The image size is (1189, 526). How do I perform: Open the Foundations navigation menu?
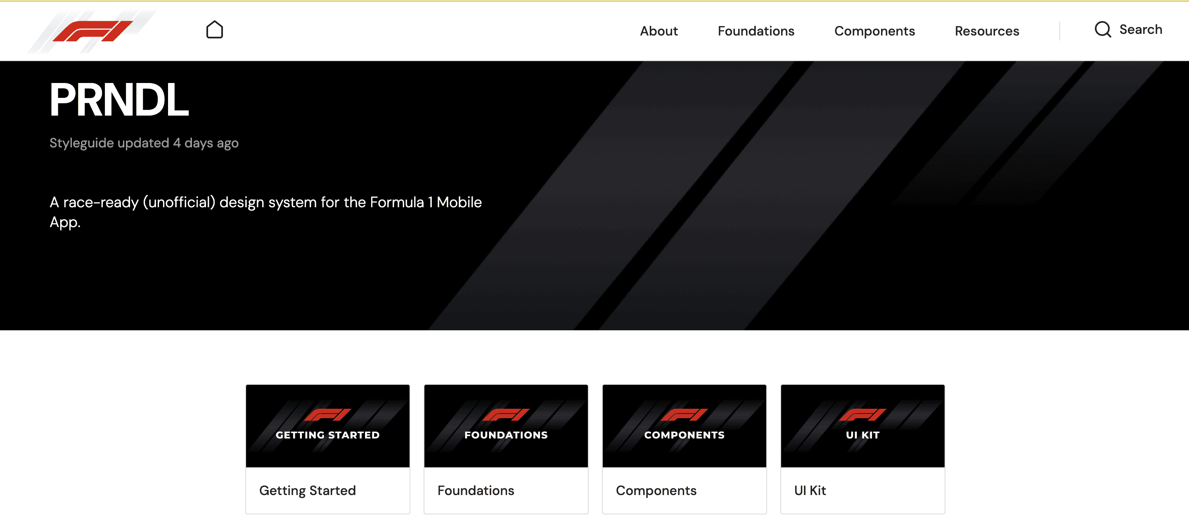pos(756,31)
